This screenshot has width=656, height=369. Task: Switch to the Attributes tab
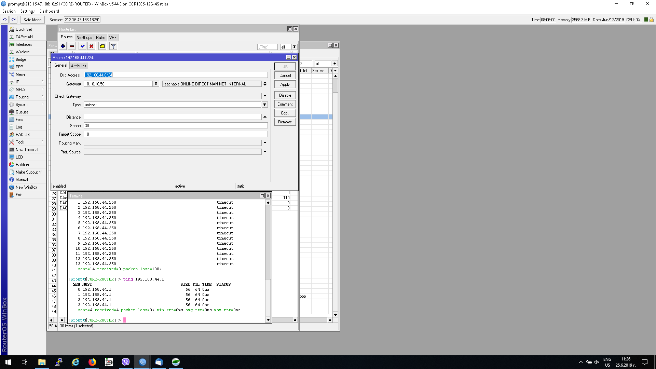[x=79, y=66]
